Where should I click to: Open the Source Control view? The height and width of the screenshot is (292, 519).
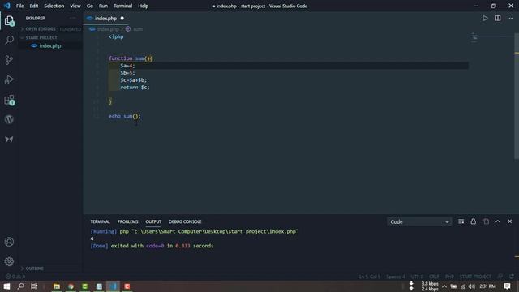[9, 60]
